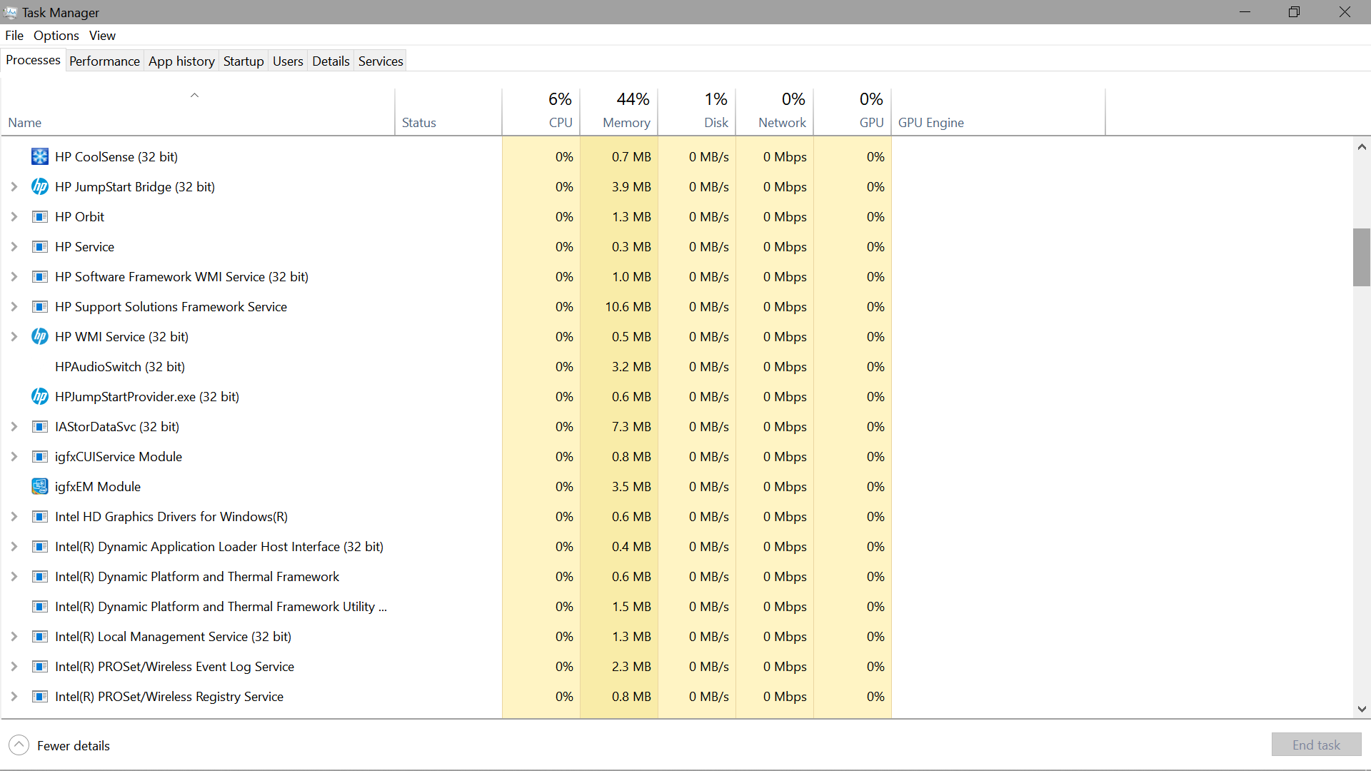Click the igfxCUIService Module icon
Screen dimensions: 1371x771
[40, 456]
